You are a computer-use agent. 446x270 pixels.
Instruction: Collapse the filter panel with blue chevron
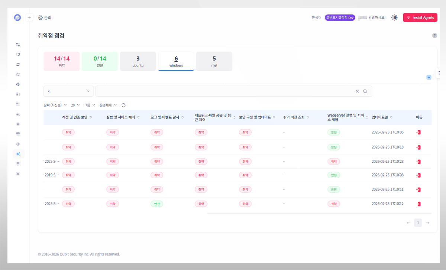click(x=429, y=77)
